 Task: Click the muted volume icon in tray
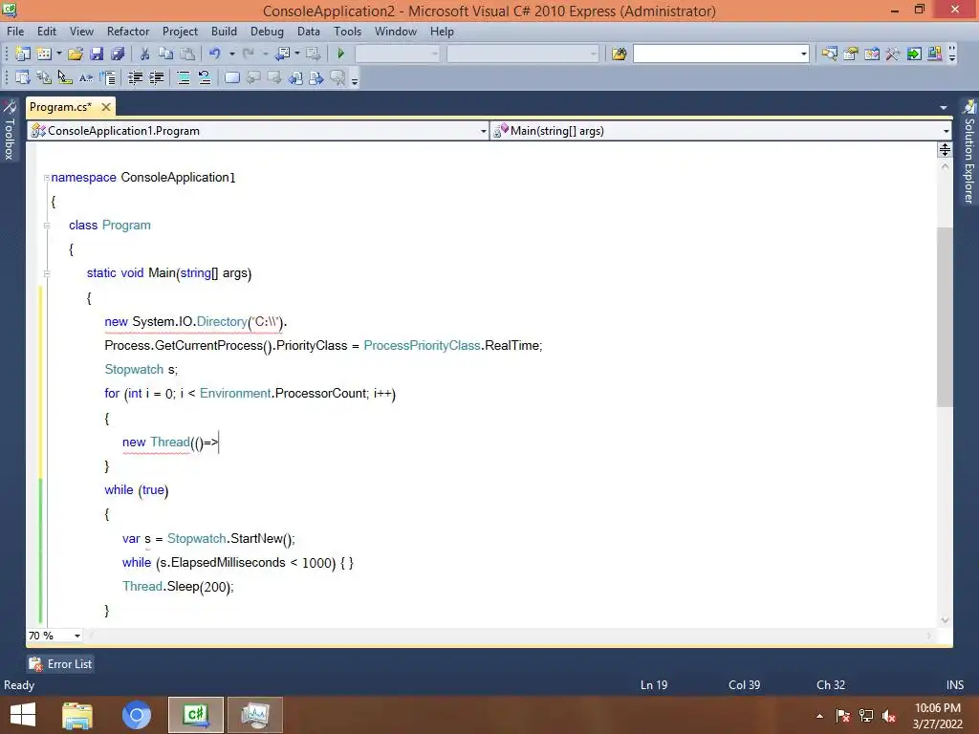click(889, 716)
